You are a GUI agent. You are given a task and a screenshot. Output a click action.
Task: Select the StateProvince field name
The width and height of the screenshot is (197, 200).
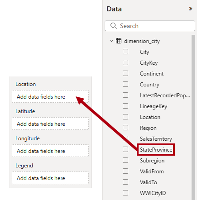click(156, 150)
